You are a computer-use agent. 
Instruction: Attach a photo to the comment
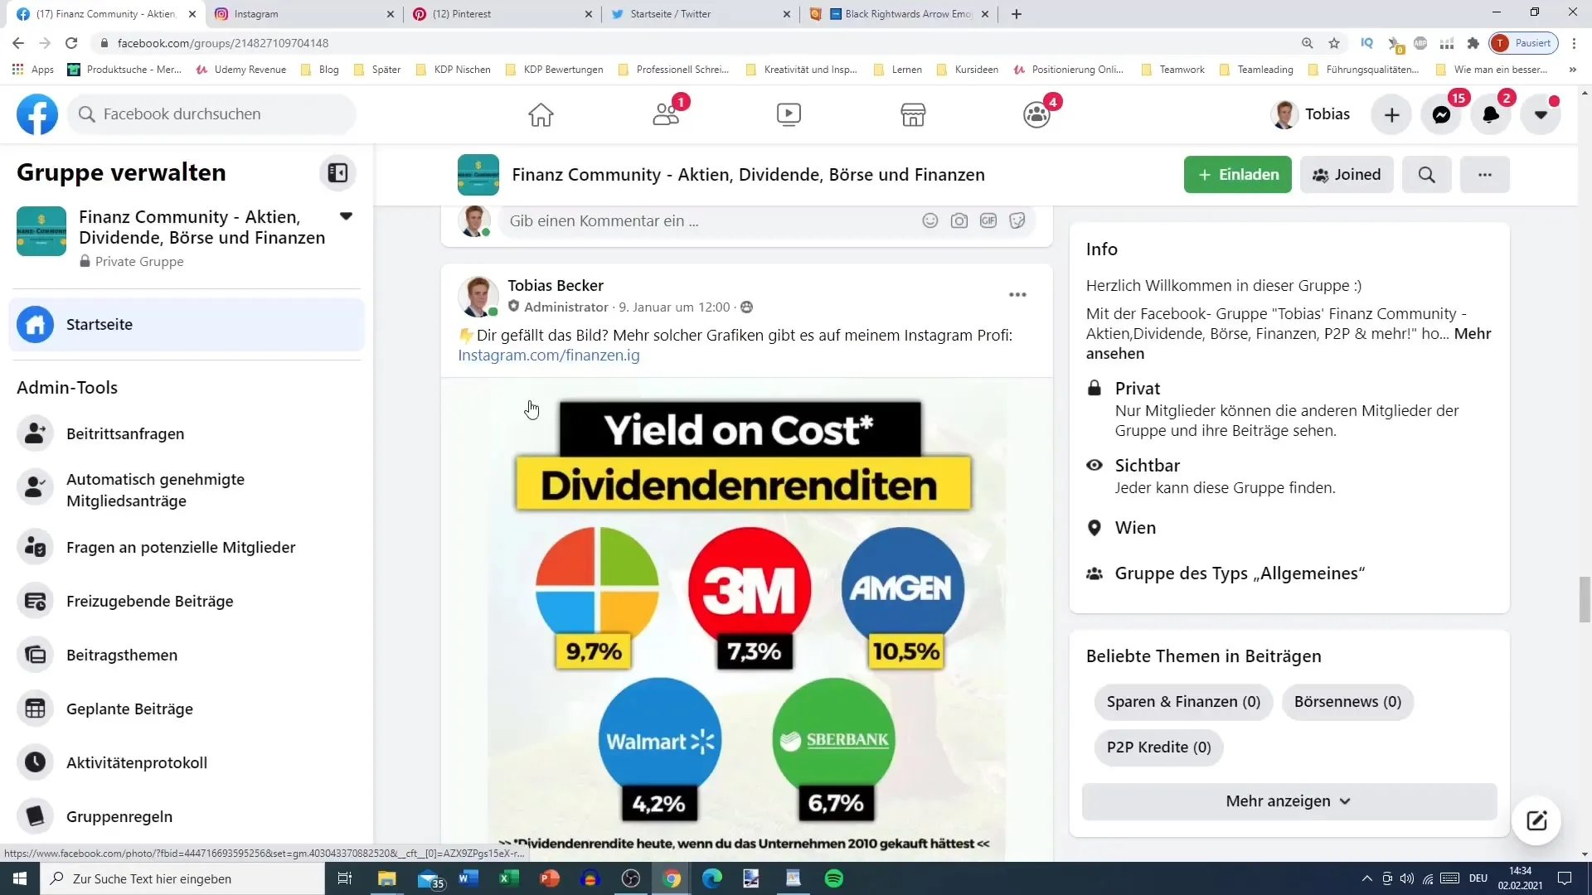[x=959, y=220]
